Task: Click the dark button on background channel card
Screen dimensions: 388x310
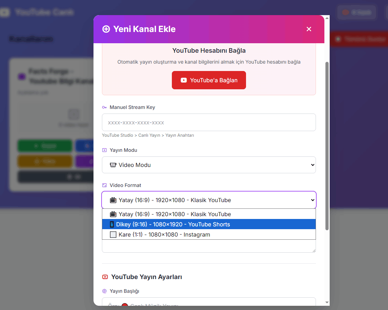Action: point(56,177)
